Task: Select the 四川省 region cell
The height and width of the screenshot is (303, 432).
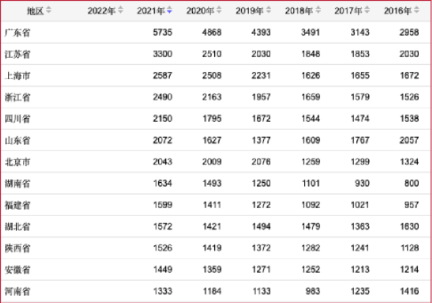Action: point(18,119)
